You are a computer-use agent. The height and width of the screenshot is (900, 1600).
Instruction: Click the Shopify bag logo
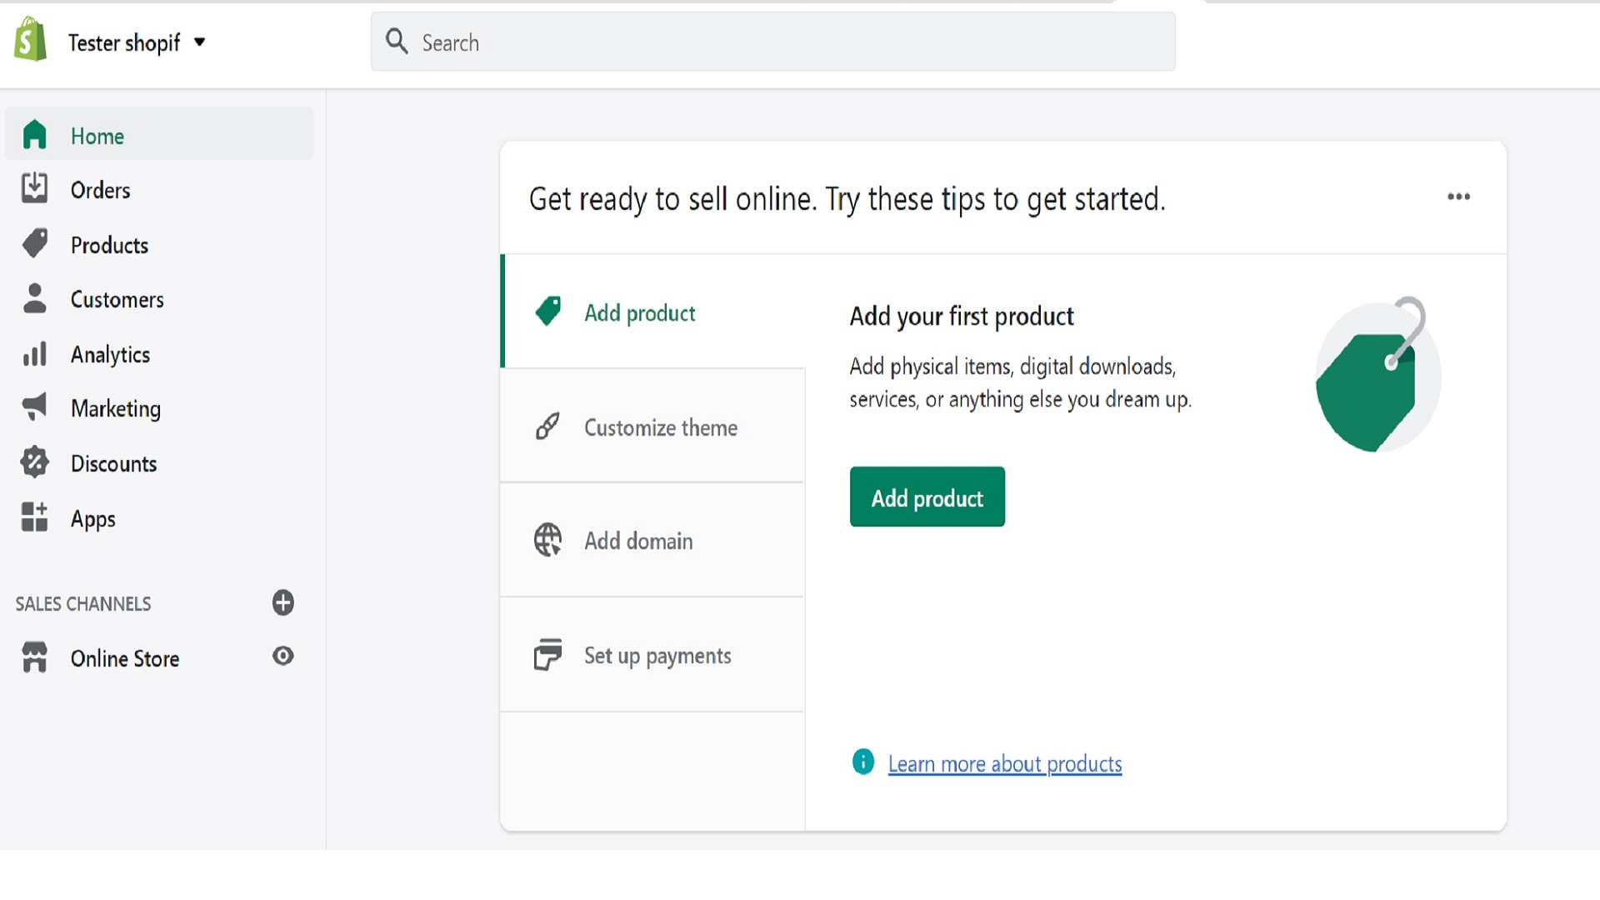click(x=30, y=39)
